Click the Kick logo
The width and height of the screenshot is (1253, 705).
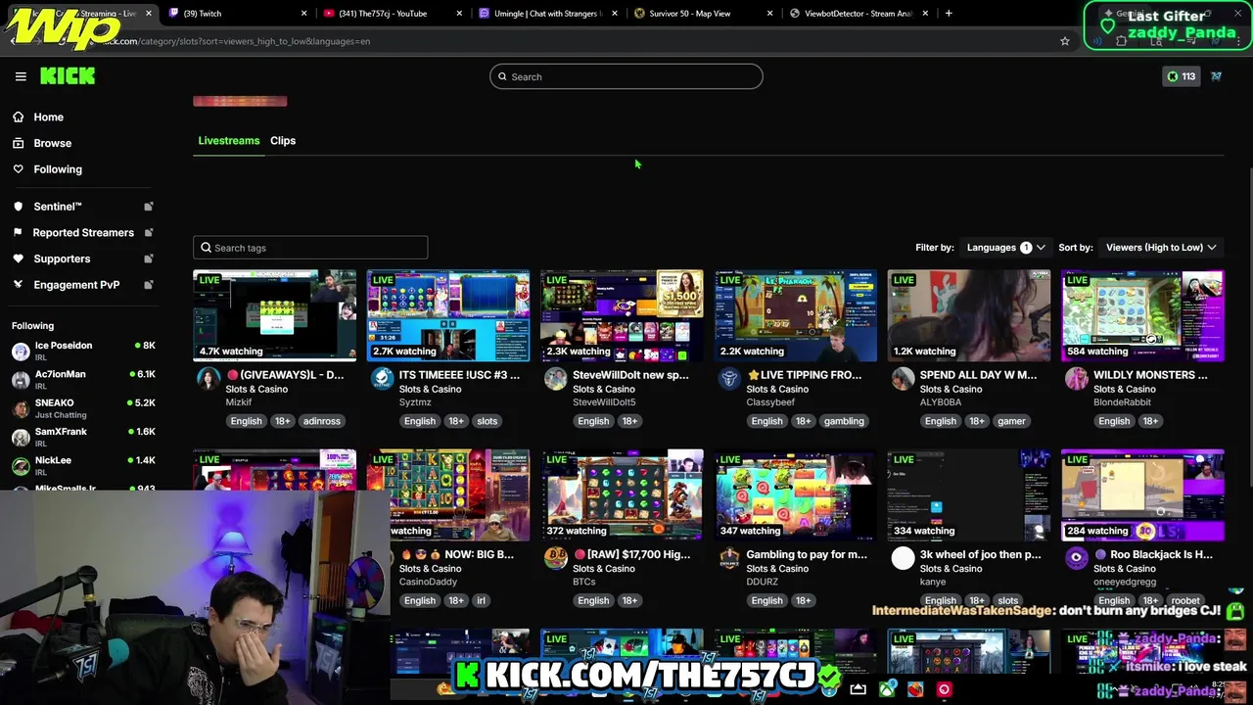coord(68,76)
